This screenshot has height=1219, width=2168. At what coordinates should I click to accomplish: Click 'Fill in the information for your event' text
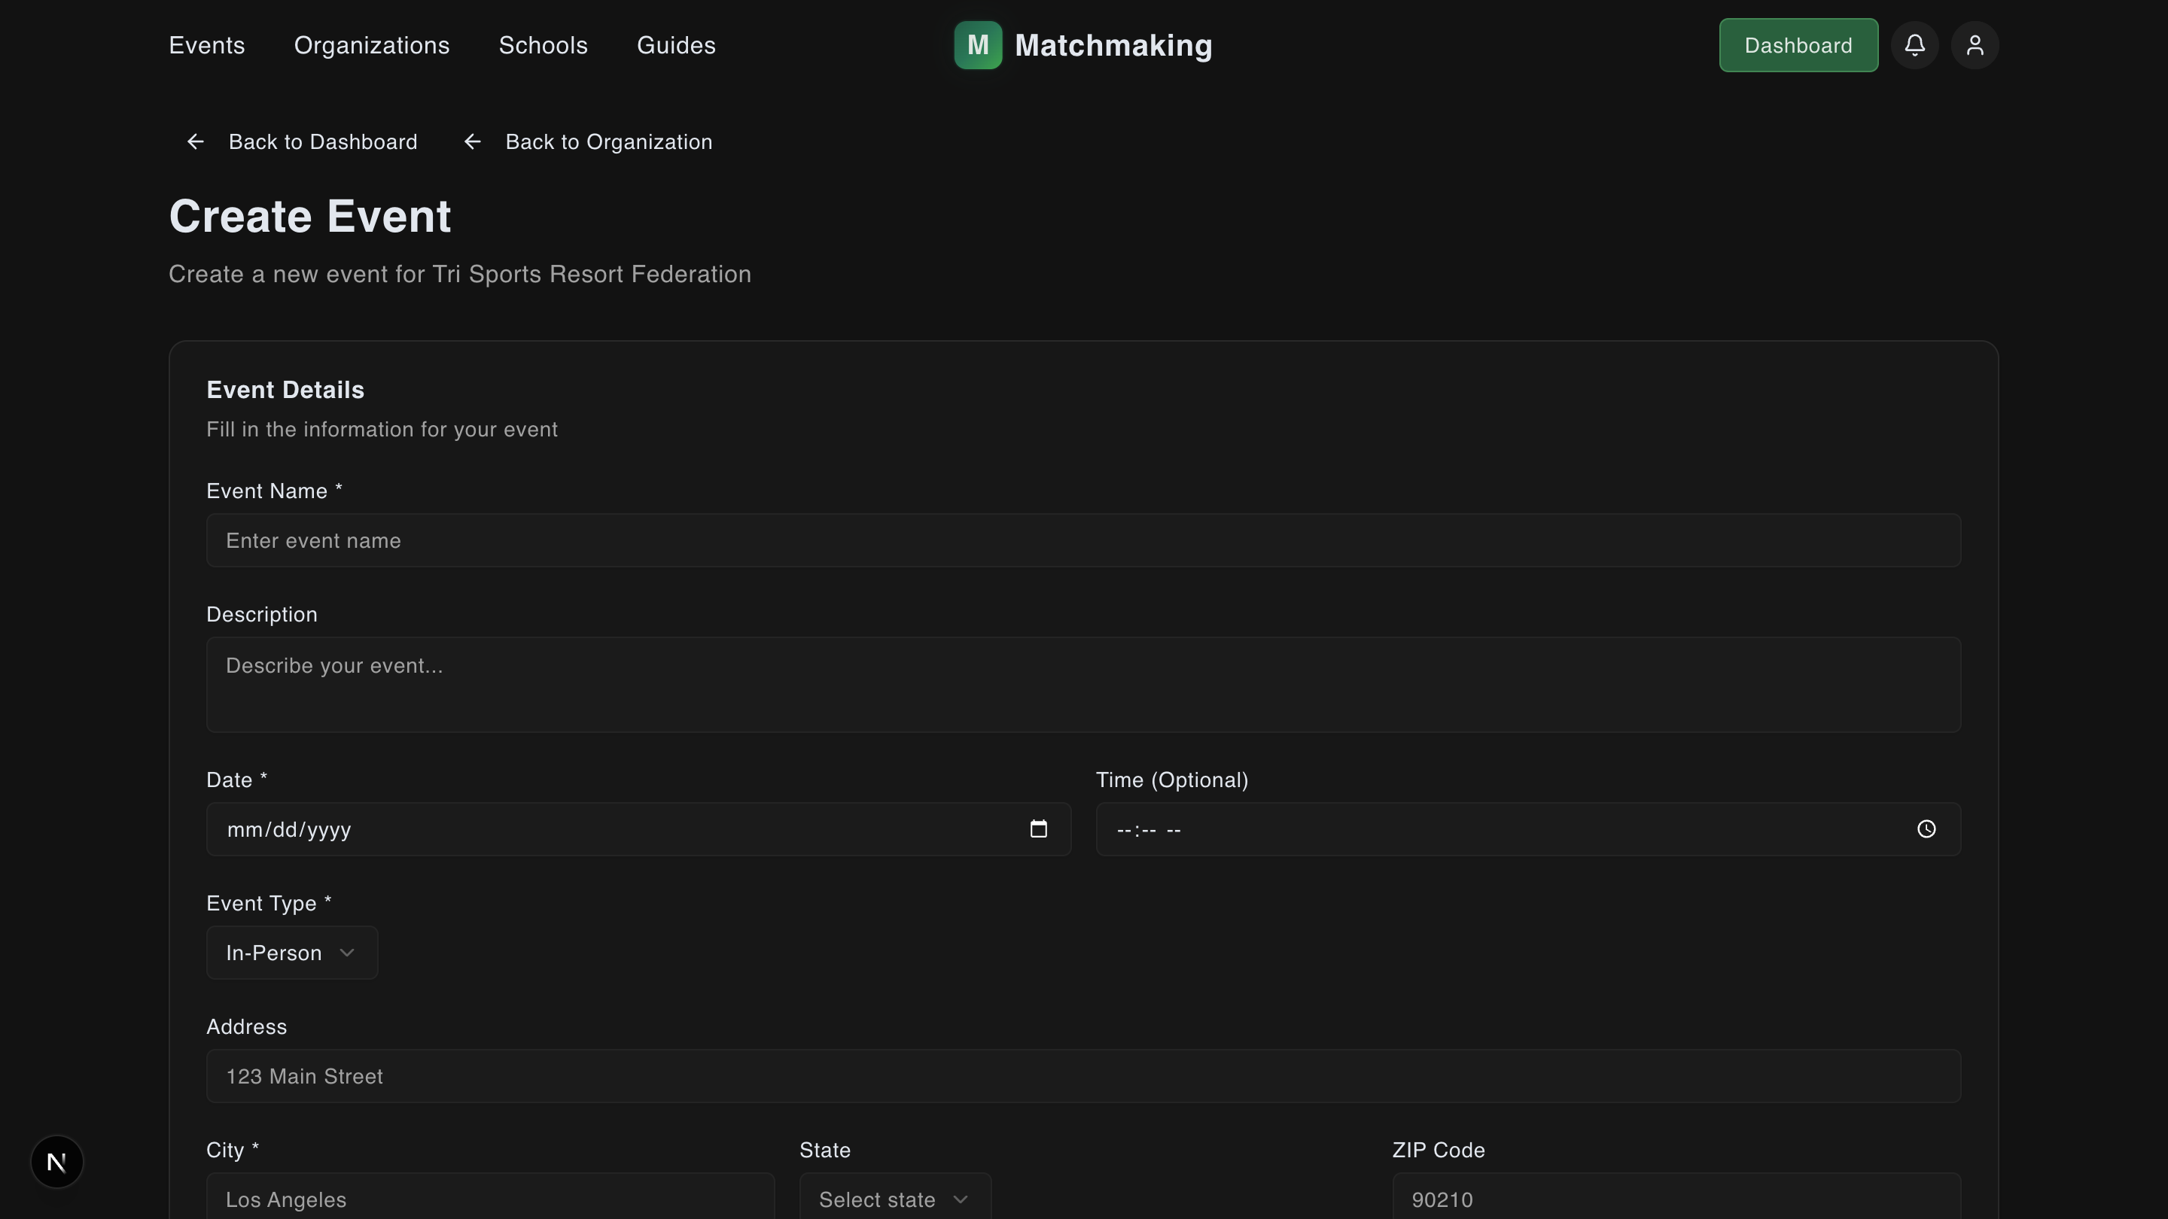point(382,430)
